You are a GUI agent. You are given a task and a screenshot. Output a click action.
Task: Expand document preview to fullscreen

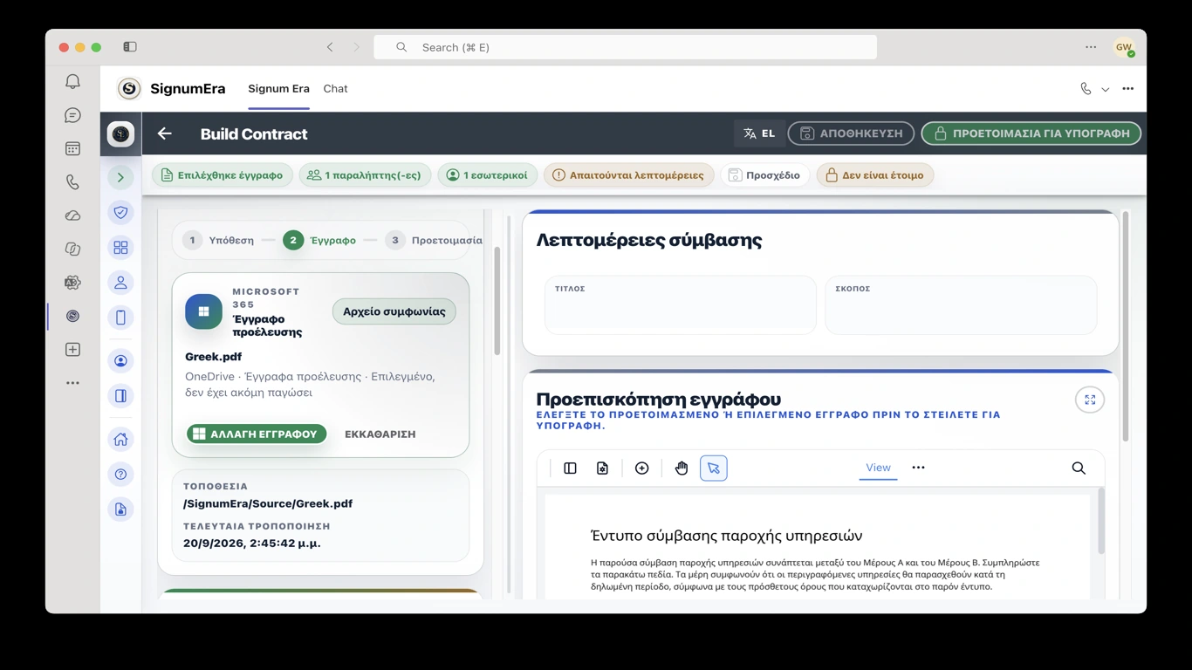point(1090,400)
